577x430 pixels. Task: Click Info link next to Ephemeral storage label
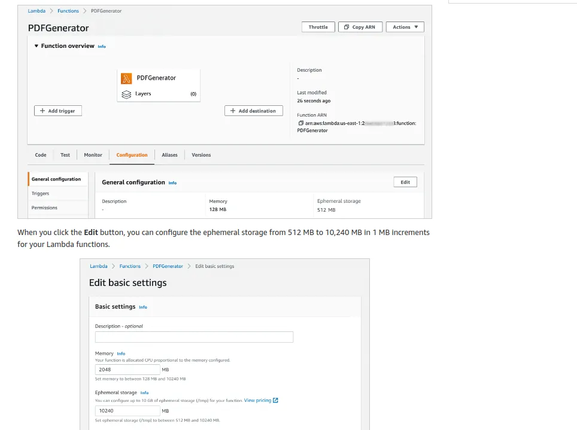pos(145,393)
